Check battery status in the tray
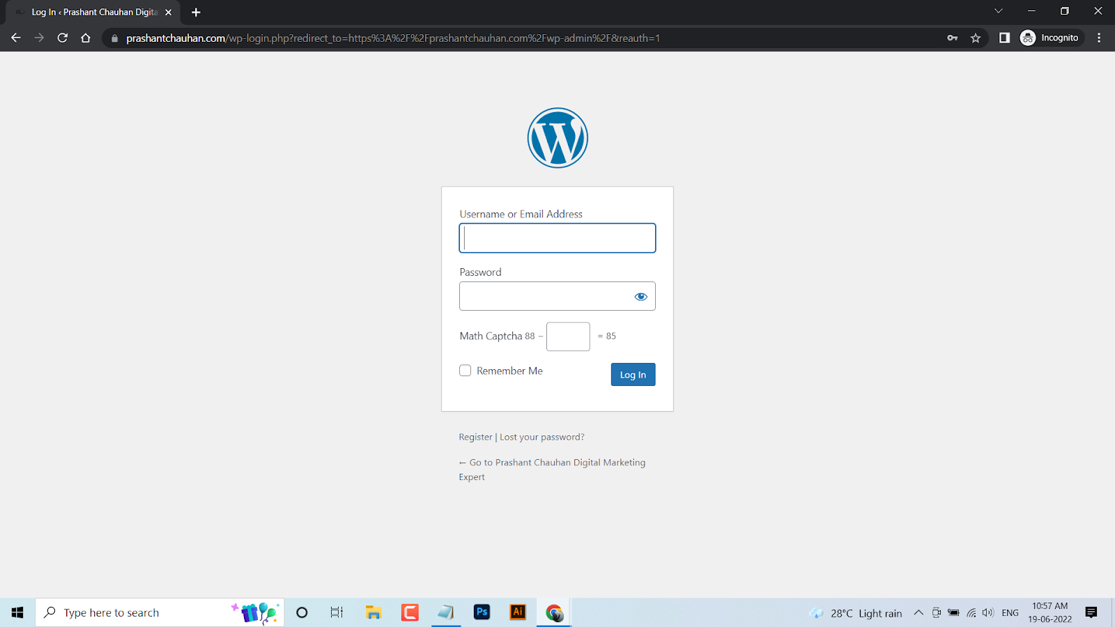The height and width of the screenshot is (627, 1115). click(953, 613)
